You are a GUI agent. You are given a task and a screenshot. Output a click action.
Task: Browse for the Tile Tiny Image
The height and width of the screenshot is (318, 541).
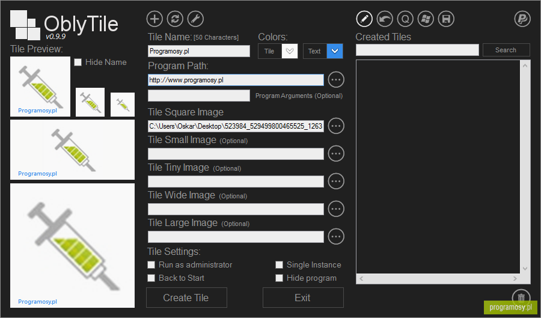pyautogui.click(x=336, y=181)
